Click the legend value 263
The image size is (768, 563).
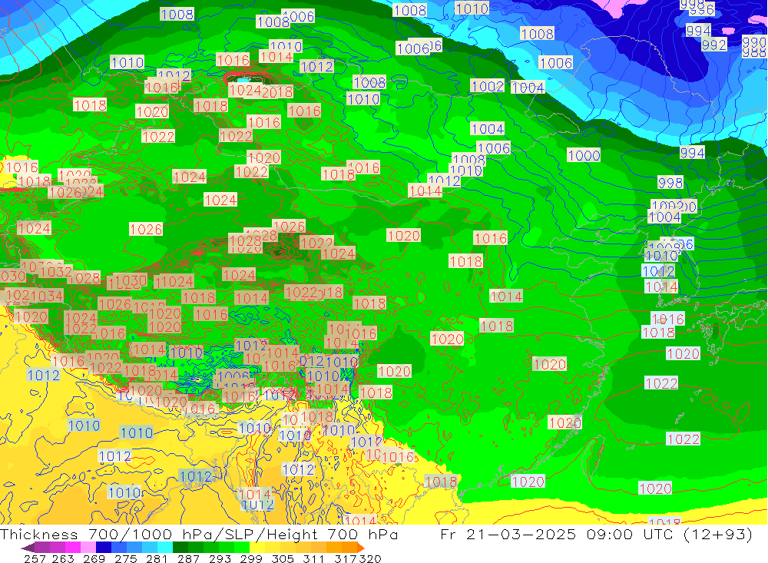pyautogui.click(x=62, y=558)
